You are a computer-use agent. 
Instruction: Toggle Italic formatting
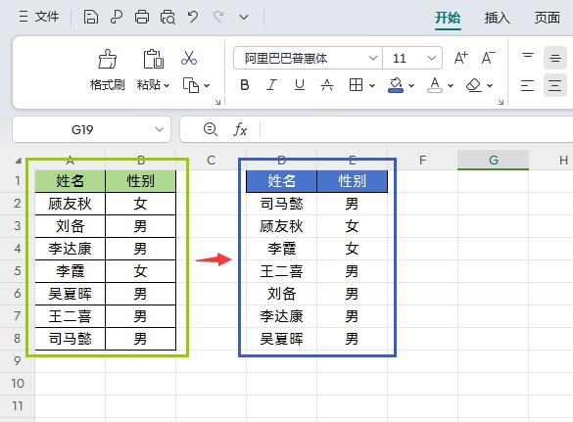click(x=271, y=85)
